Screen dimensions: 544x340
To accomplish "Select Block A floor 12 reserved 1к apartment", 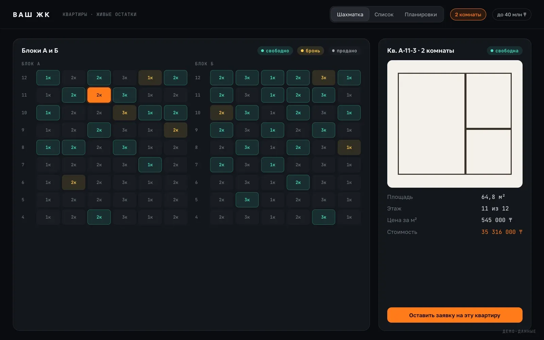I will tap(150, 78).
